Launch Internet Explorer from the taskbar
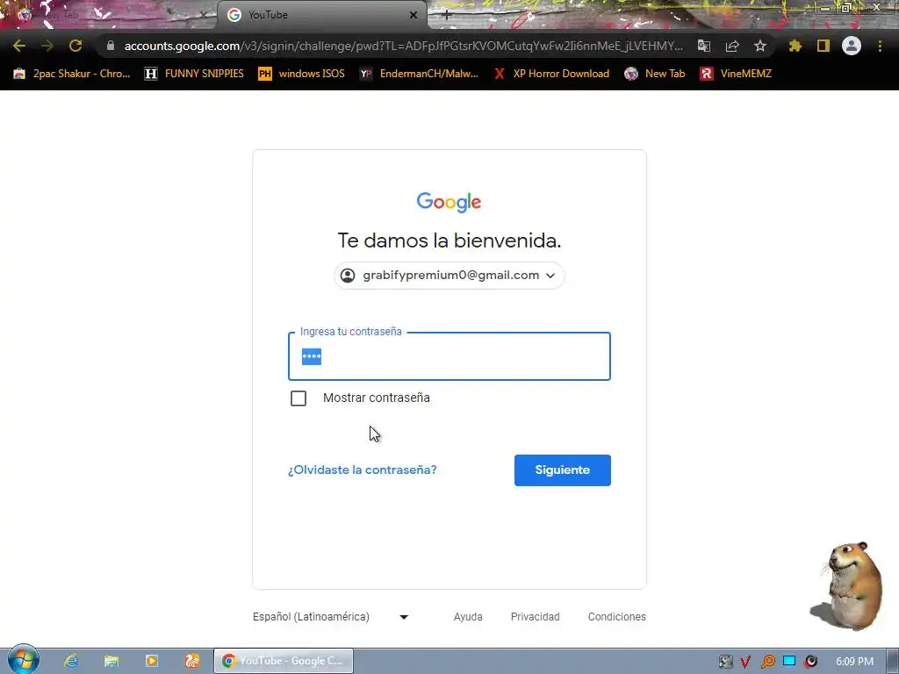The width and height of the screenshot is (899, 674). click(71, 661)
